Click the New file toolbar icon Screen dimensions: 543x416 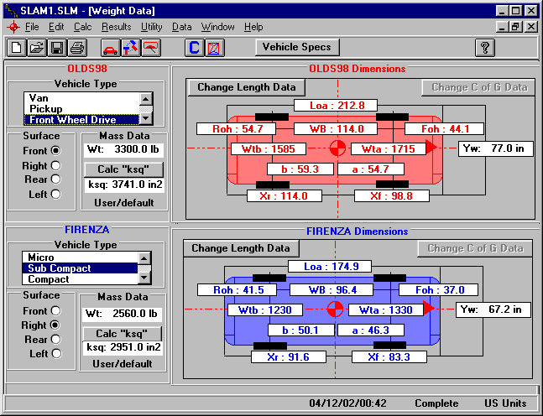point(16,48)
